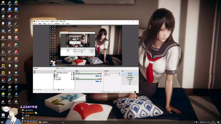
Task: Remove the selected scene with the minus icon
Action: [36, 90]
